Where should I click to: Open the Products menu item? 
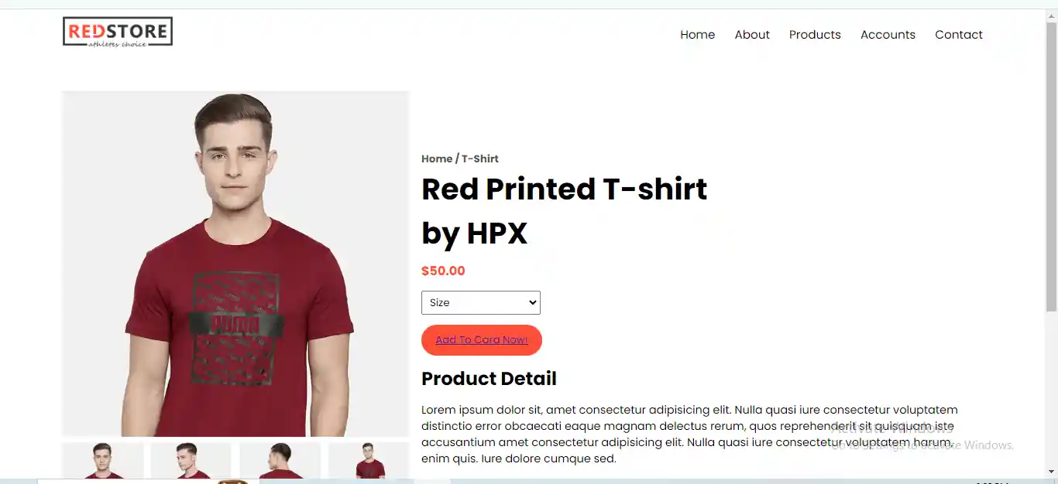click(x=815, y=35)
